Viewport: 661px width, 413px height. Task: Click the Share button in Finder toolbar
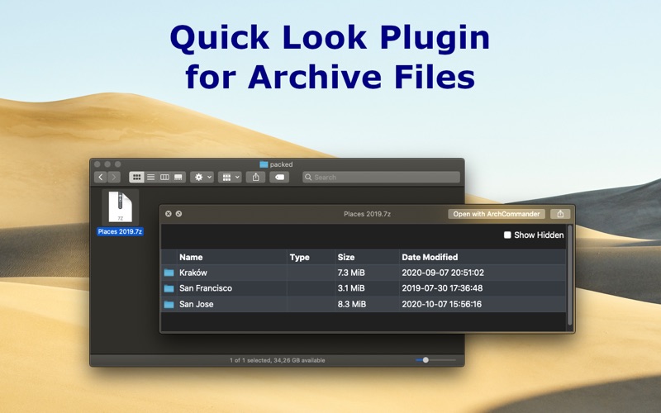click(255, 177)
